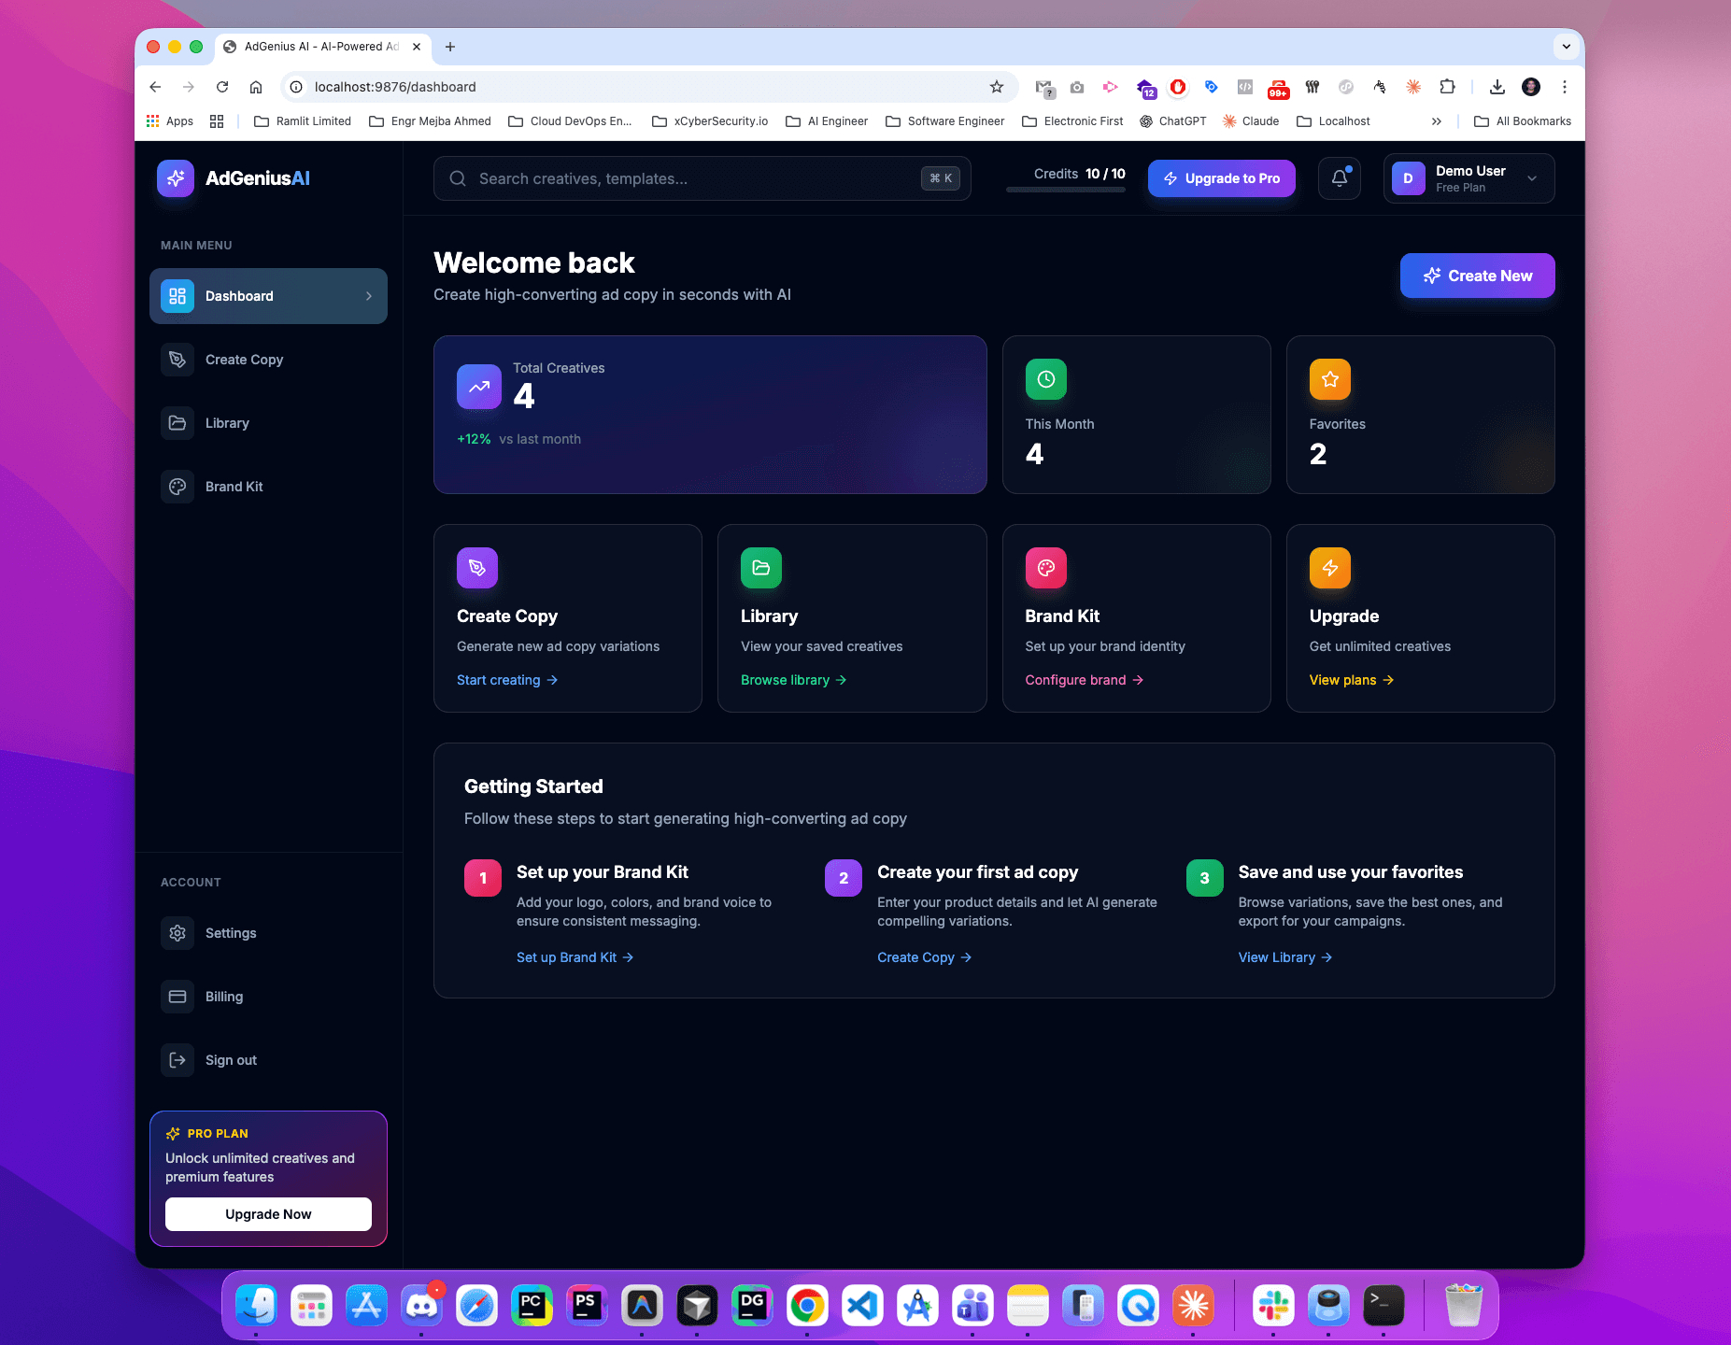The image size is (1731, 1345).
Task: Open Settings via the gear icon
Action: [177, 932]
